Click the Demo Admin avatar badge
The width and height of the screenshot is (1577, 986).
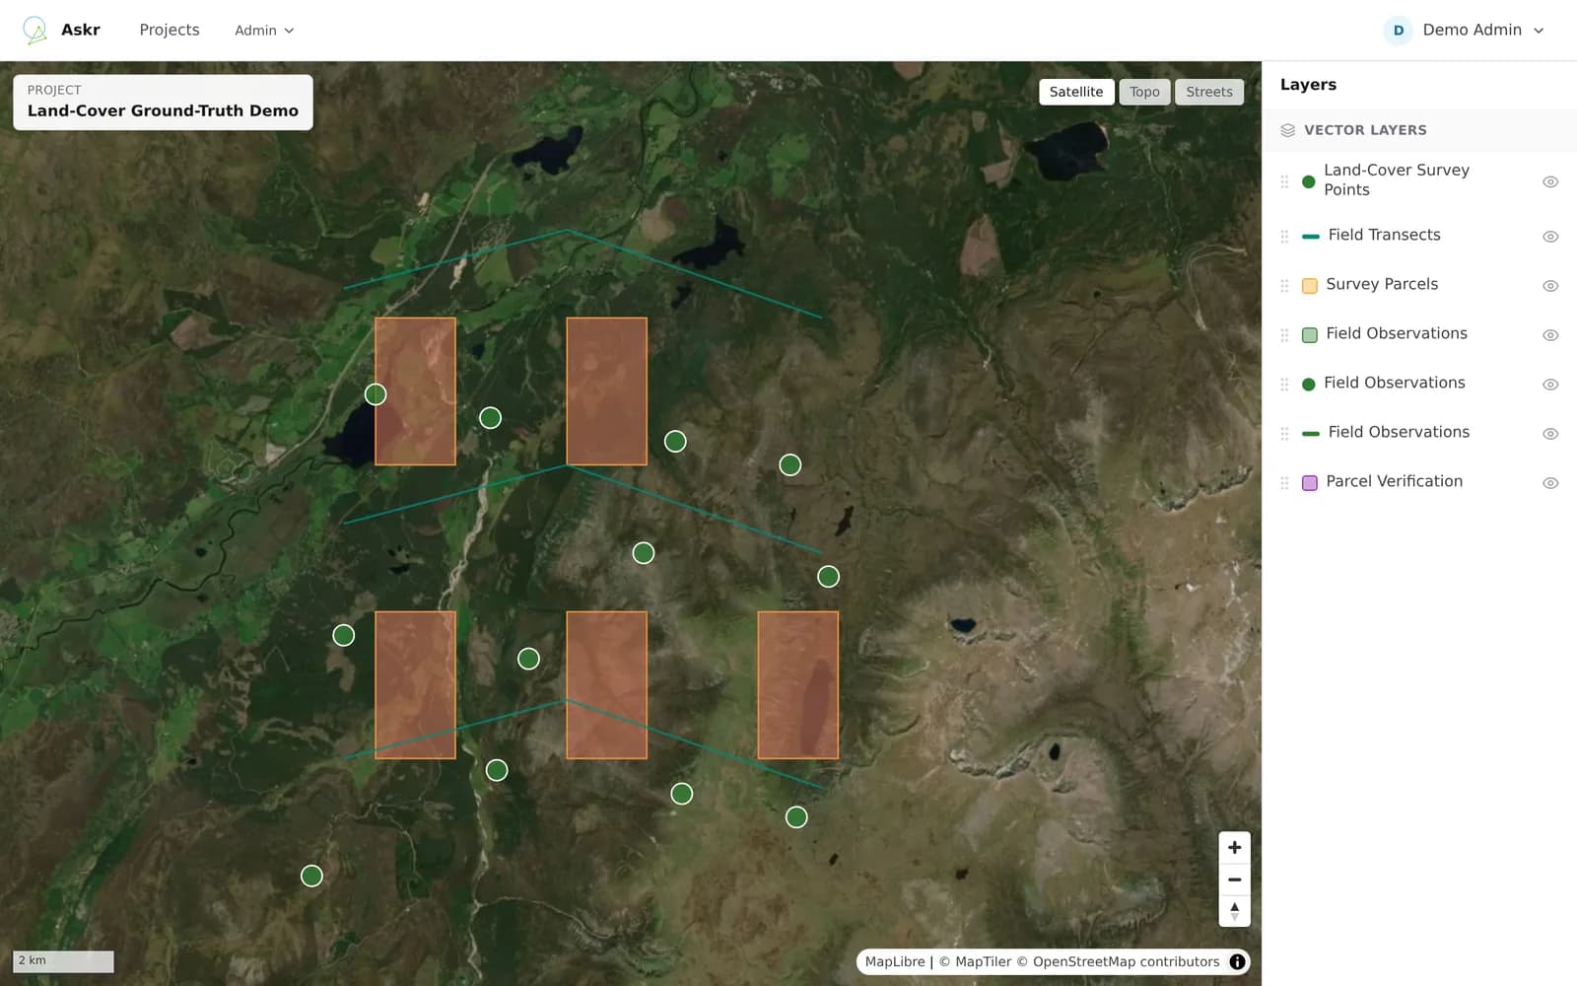coord(1398,31)
